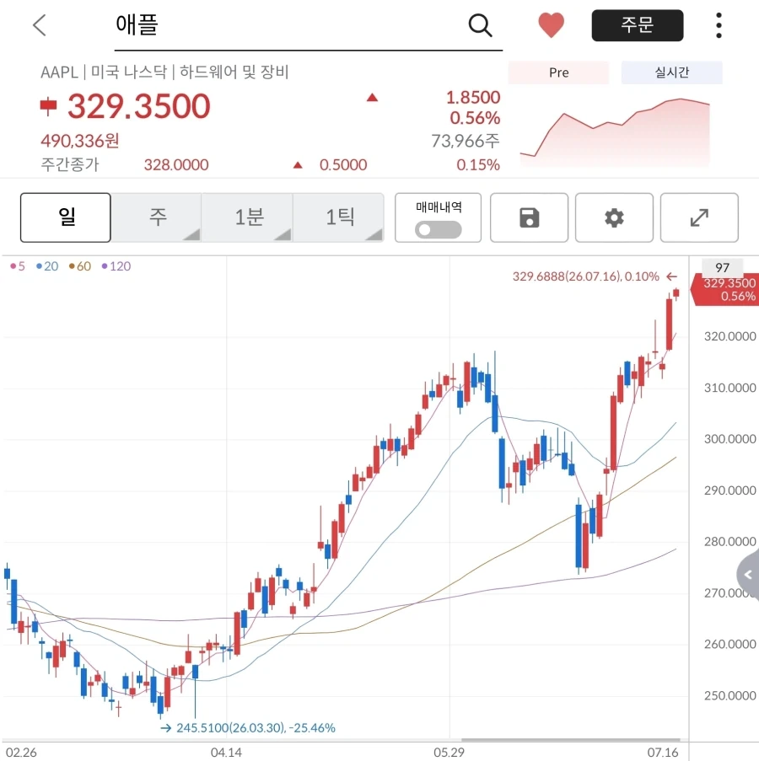The image size is (759, 761).
Task: Open the 1틱 tick interval dropdown
Action: click(338, 217)
